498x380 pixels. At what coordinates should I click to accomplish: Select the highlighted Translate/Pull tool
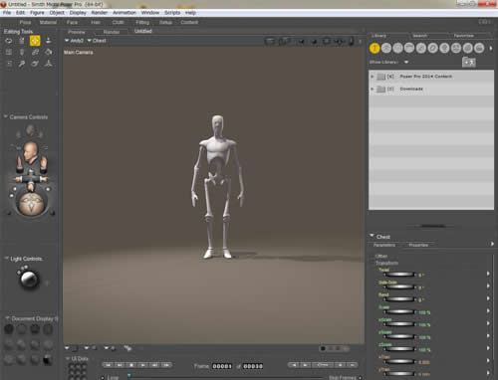click(35, 41)
